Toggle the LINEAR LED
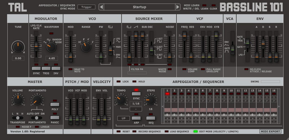This screenshot has width=289, height=140. click(37, 127)
